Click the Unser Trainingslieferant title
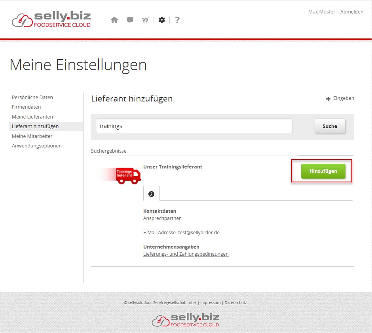 tap(173, 166)
